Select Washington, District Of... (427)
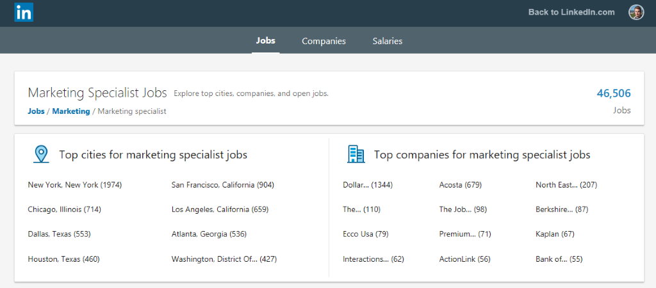The width and height of the screenshot is (656, 288). point(224,259)
